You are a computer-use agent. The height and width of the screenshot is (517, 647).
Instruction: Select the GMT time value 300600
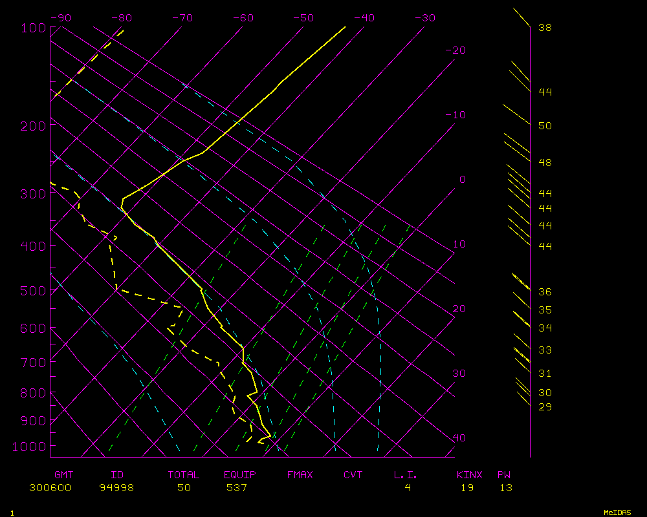pyautogui.click(x=50, y=488)
